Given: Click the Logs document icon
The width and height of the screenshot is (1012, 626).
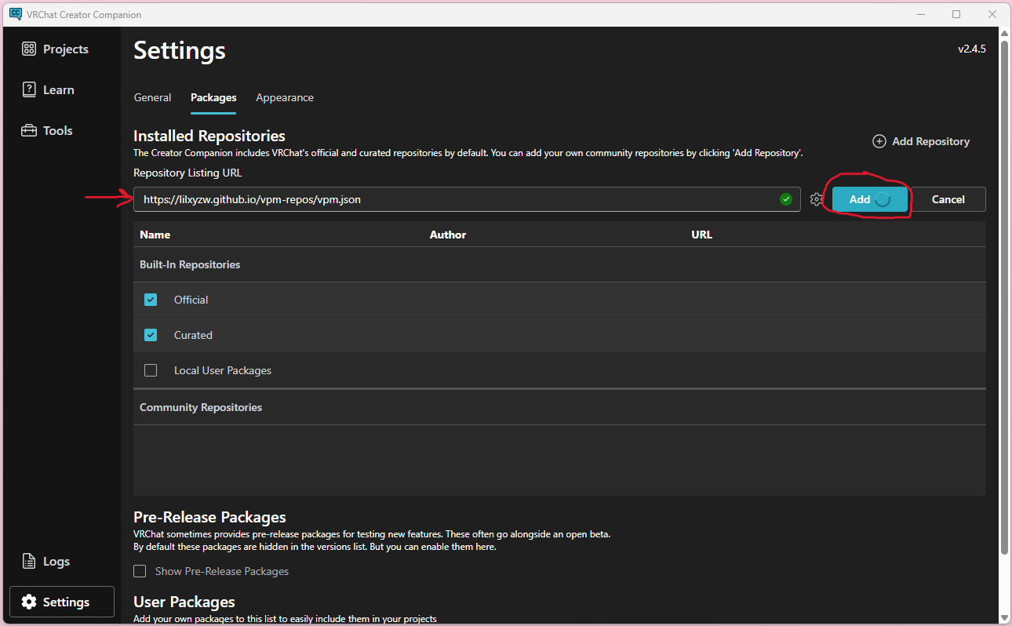Looking at the screenshot, I should coord(29,561).
